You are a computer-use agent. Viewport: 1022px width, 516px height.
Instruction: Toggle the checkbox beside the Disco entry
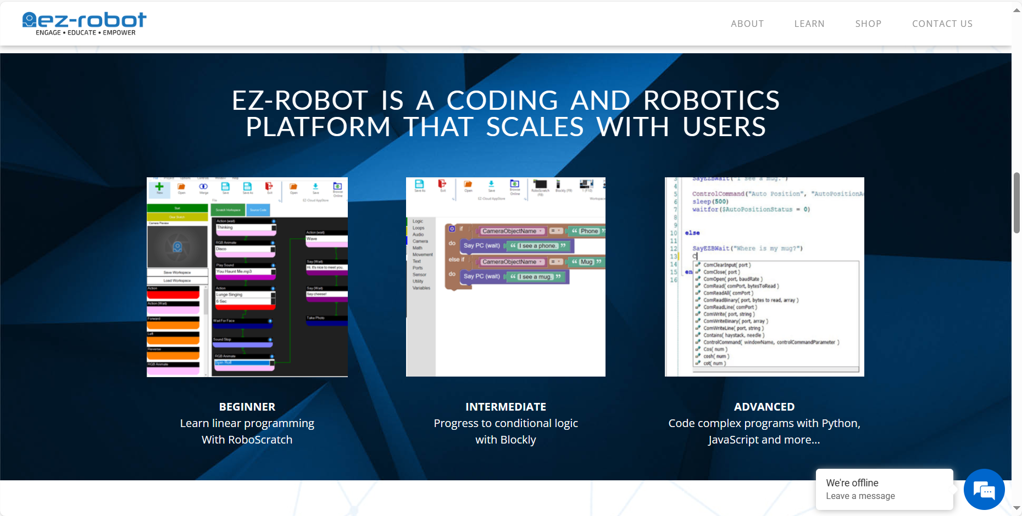click(x=273, y=249)
